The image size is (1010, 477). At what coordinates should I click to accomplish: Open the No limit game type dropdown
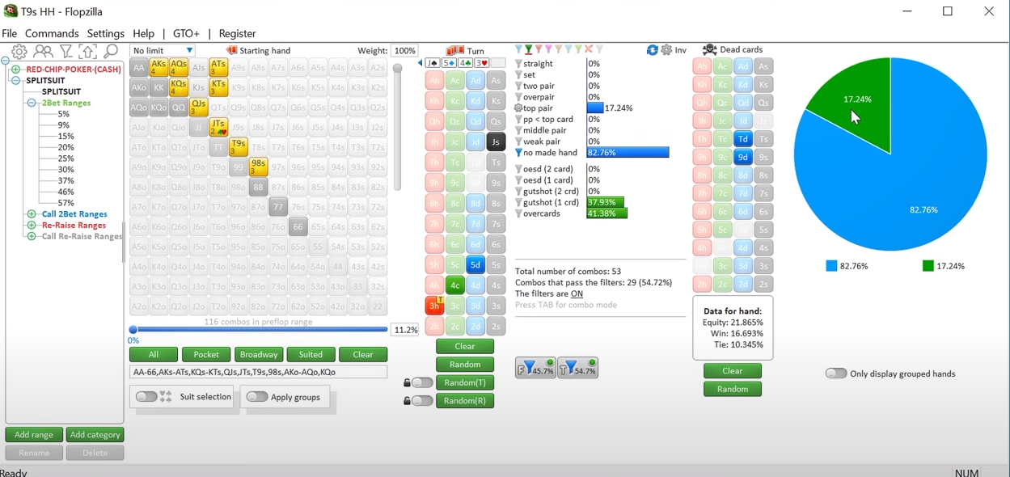(x=163, y=50)
